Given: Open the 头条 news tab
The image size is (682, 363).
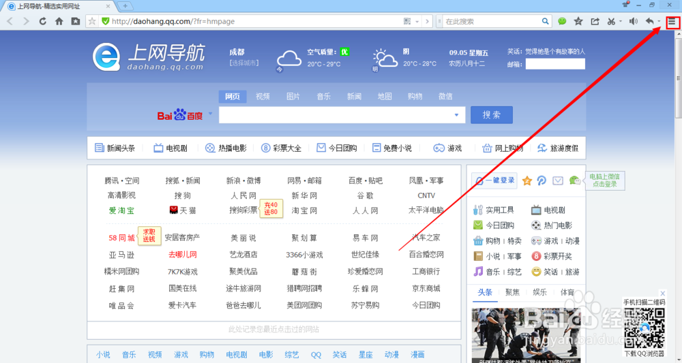Looking at the screenshot, I should tap(485, 292).
